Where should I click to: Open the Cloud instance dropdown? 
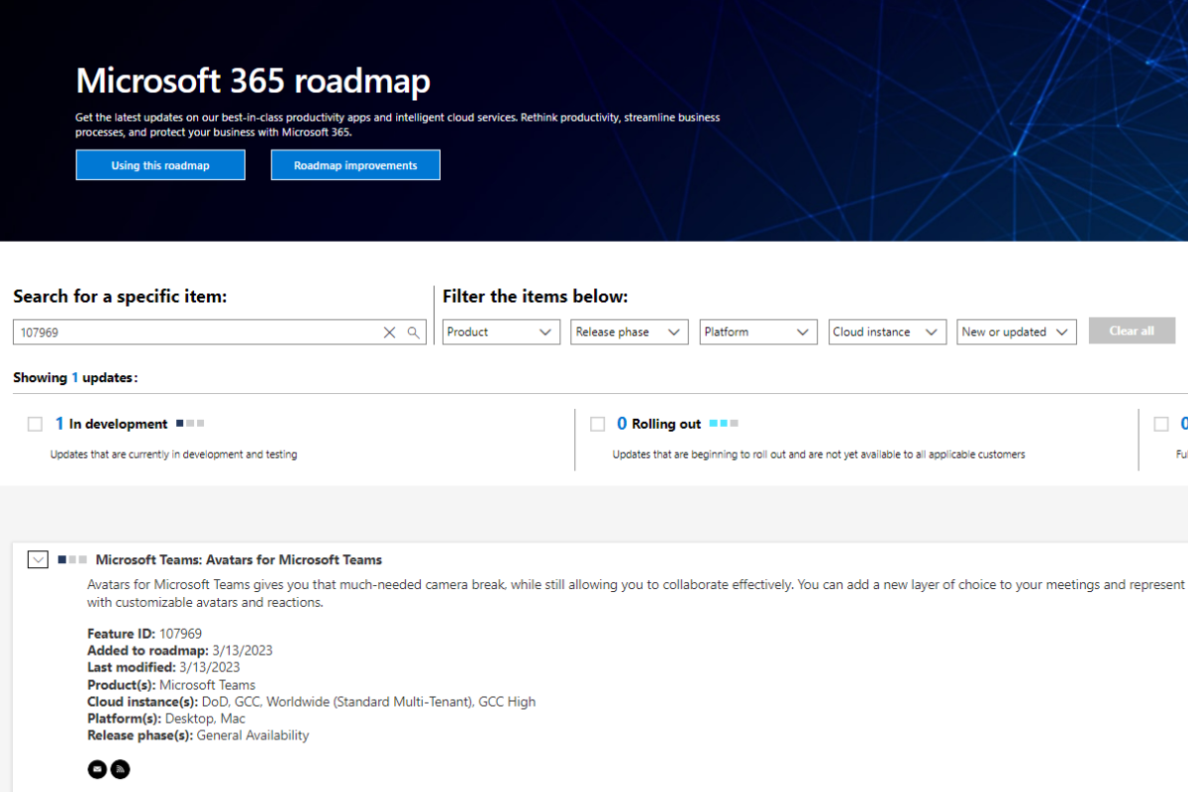886,333
